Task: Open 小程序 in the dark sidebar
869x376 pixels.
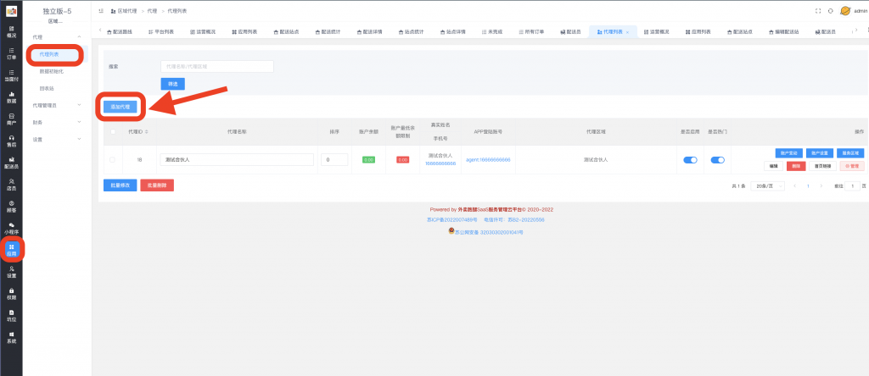Action: (11, 229)
